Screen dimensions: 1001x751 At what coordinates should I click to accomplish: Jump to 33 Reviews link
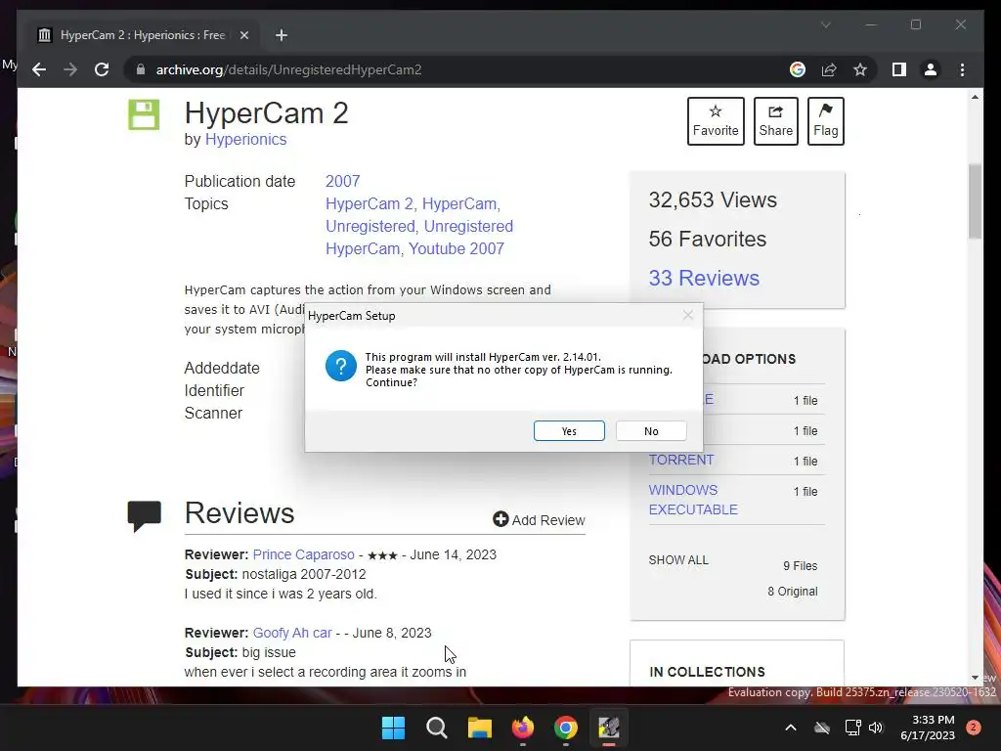point(704,278)
